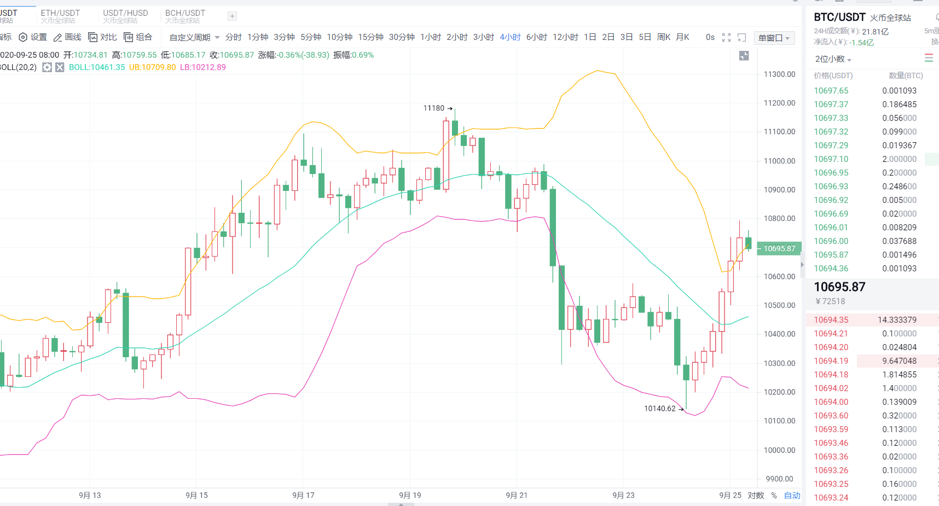
Task: Open the compare tool (对比)
Action: tap(102, 37)
